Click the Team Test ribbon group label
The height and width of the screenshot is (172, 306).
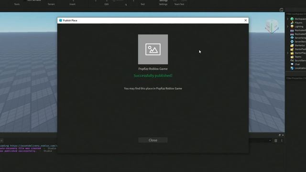pyautogui.click(x=179, y=4)
